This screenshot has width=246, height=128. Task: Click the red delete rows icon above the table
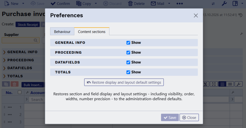coord(14,84)
